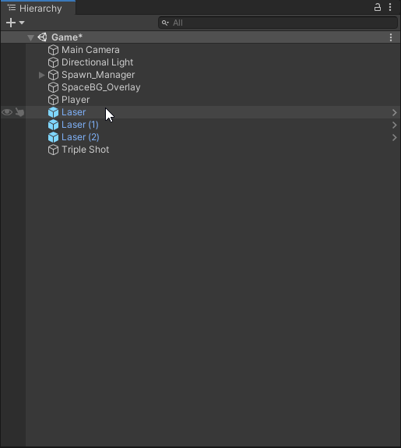Toggle the picking hand icon for Laser

[x=19, y=112]
